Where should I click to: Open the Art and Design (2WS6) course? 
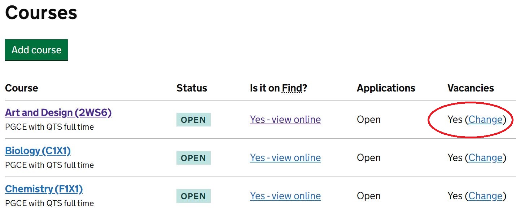click(x=58, y=113)
